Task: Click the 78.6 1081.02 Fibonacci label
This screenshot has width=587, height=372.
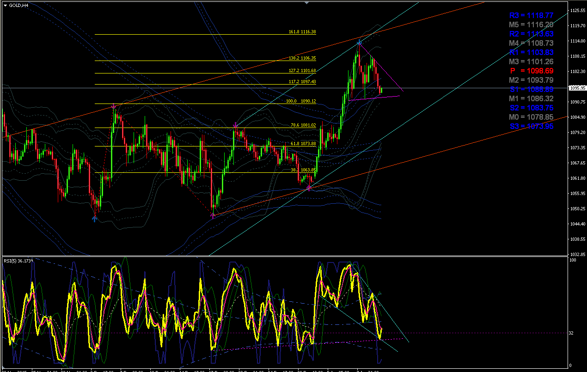Action: pos(303,125)
